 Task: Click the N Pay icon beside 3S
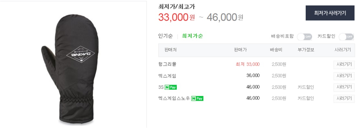tap(170, 87)
